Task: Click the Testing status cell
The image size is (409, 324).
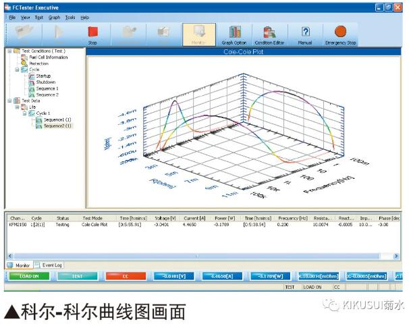Action: 62,225
